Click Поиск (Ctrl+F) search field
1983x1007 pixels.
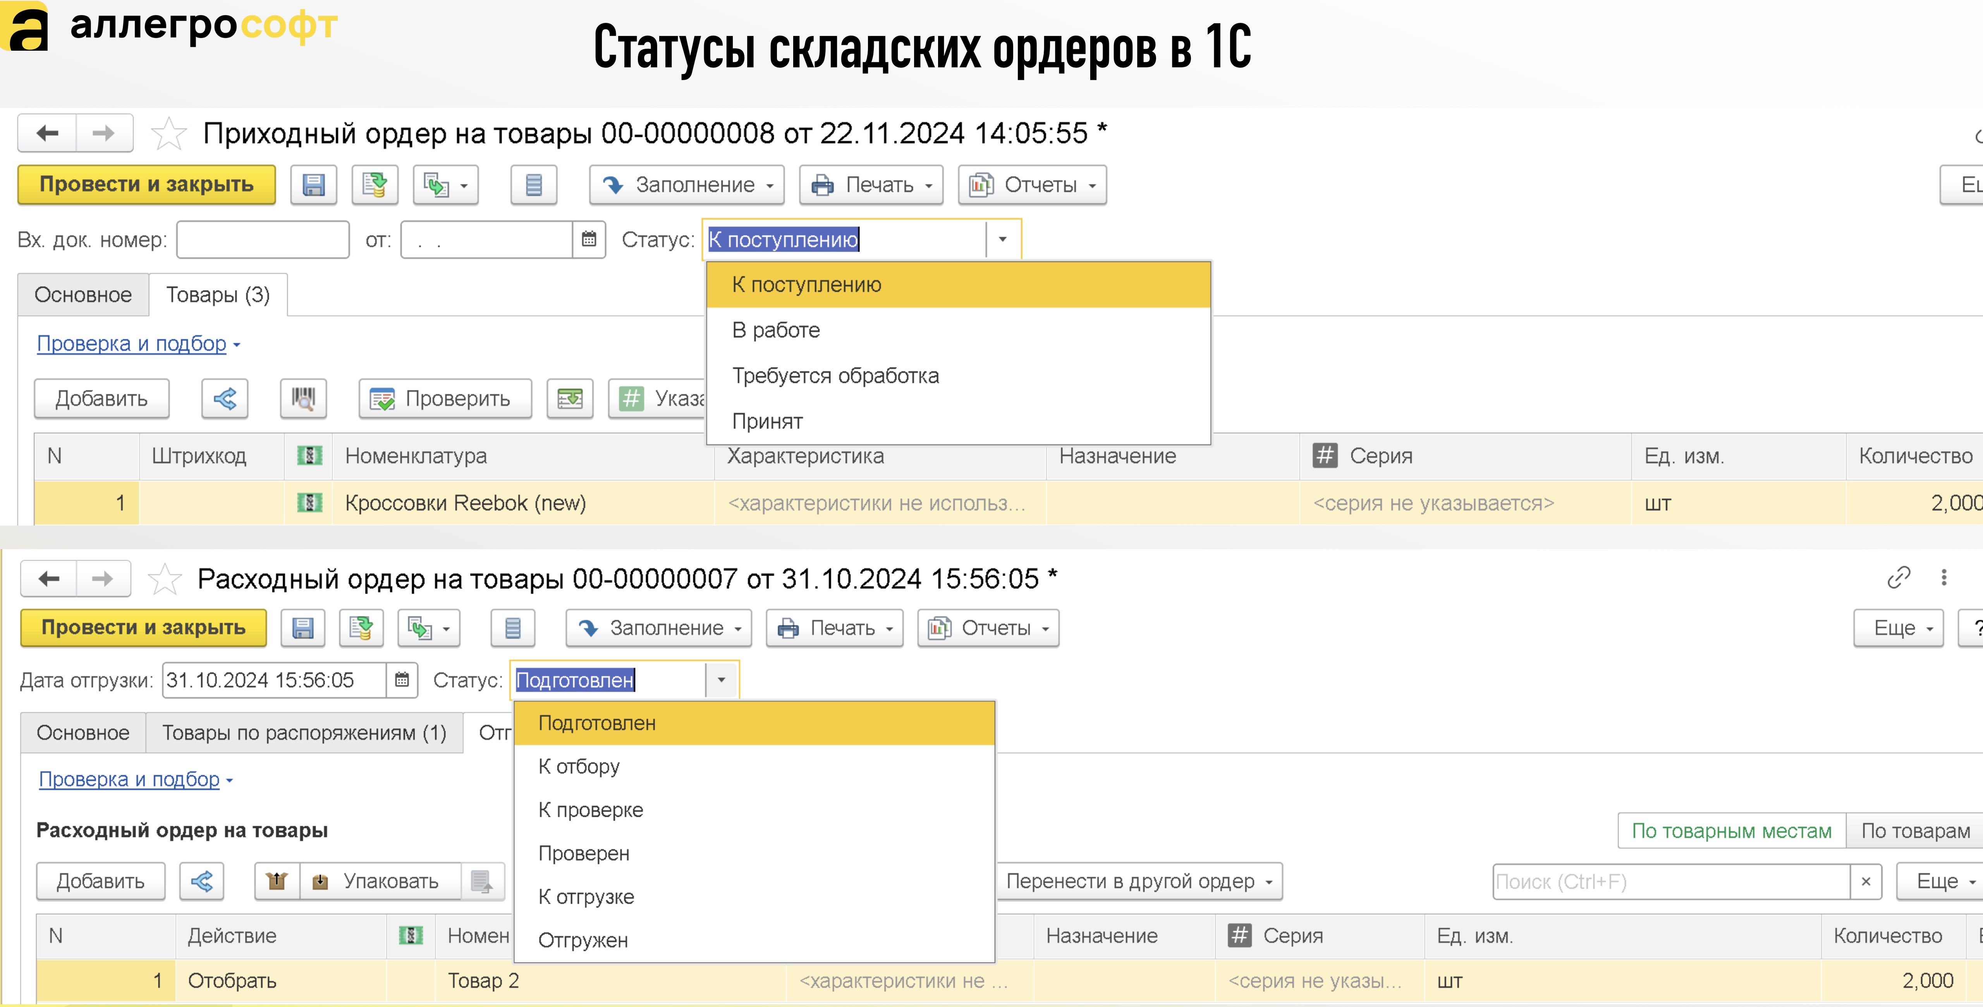coord(1671,882)
